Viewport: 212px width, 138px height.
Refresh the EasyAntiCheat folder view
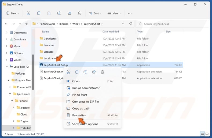[x=130, y=24]
